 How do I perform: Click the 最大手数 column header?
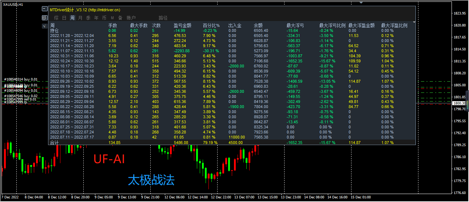point(139,26)
